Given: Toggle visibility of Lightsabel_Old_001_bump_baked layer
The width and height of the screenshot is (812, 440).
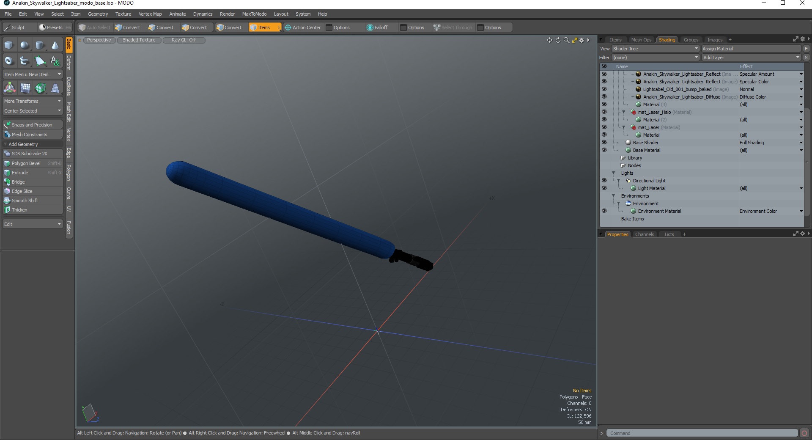Looking at the screenshot, I should click(604, 89).
